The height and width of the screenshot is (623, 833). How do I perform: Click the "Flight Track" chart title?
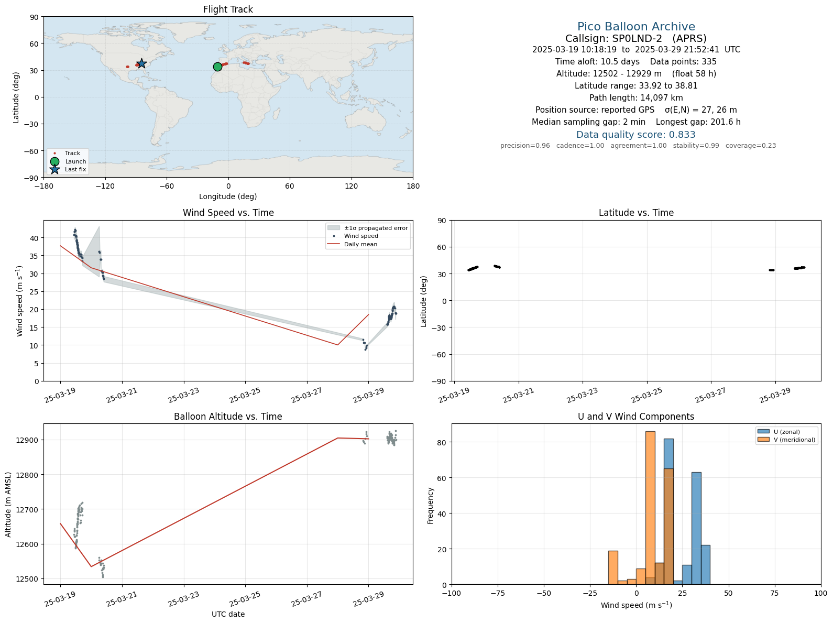(x=228, y=9)
